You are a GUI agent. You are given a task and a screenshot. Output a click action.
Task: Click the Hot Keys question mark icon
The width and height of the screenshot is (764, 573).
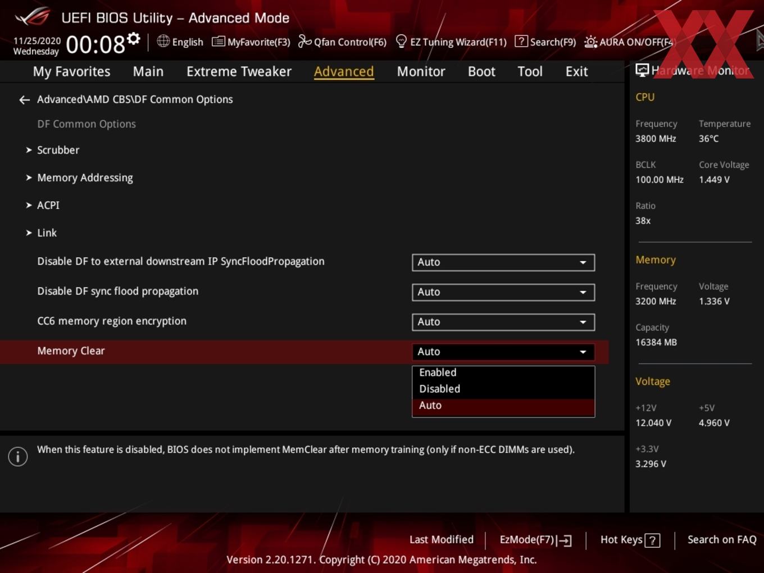[x=652, y=540]
